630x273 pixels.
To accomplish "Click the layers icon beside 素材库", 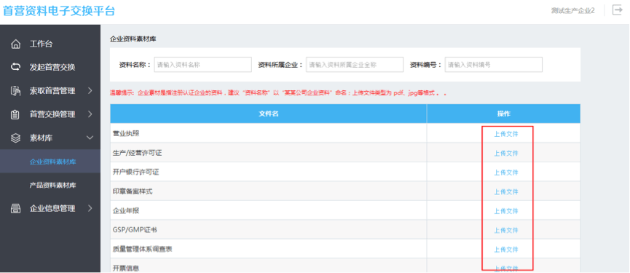I will pyautogui.click(x=15, y=138).
